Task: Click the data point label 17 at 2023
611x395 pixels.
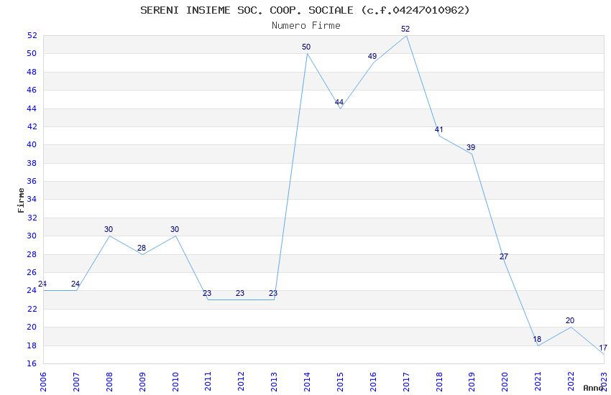Action: [x=603, y=348]
